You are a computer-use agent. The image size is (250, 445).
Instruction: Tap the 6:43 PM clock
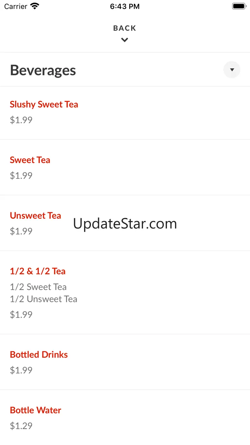tap(125, 6)
